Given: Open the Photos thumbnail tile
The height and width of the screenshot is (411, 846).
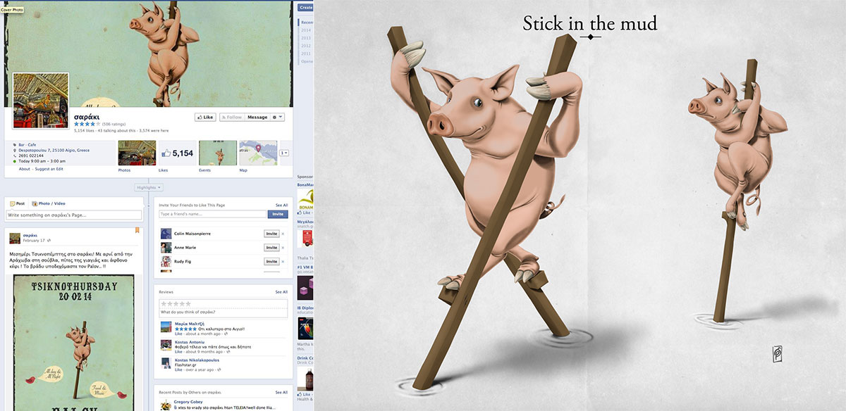Looking at the screenshot, I should [137, 152].
